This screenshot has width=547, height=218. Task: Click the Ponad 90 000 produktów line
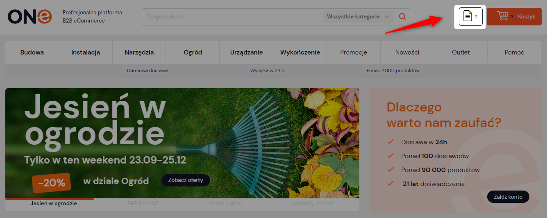click(x=440, y=170)
